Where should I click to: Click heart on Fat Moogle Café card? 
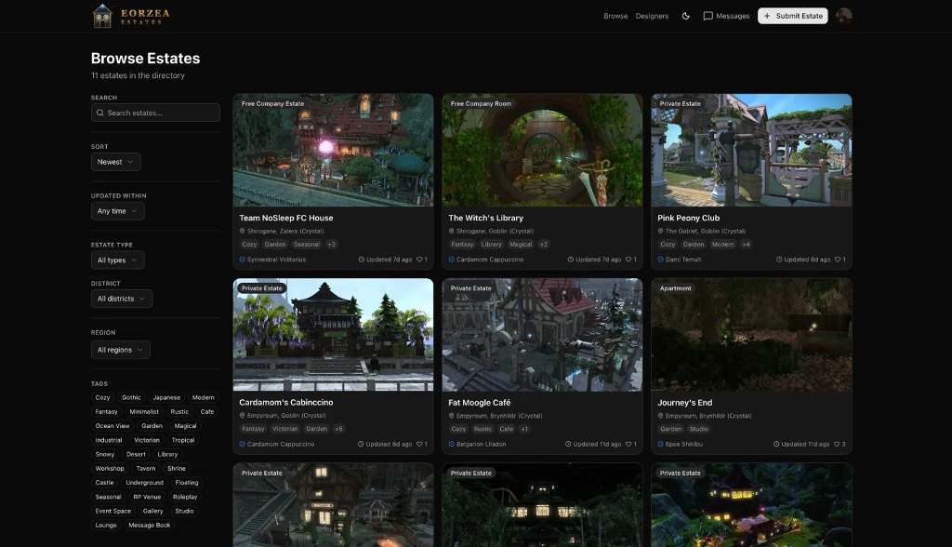628,444
